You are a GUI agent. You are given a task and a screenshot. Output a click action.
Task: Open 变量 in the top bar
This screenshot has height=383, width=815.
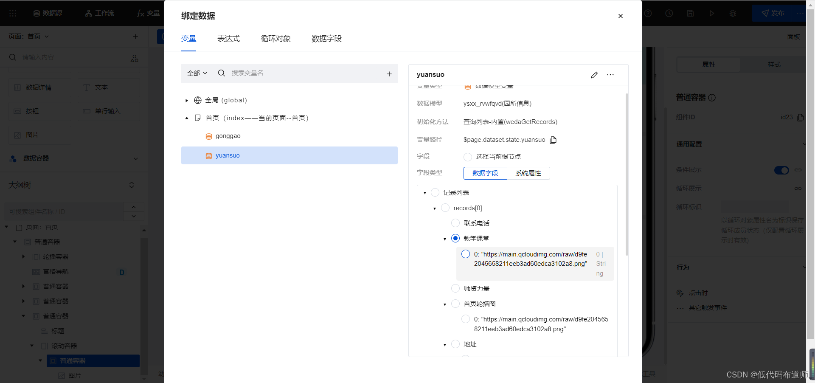[148, 13]
